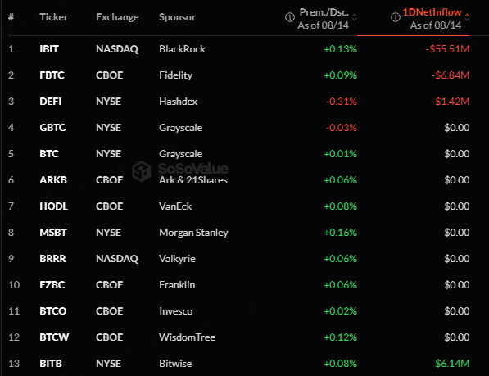Click the info icon beside Prem./Dsc.
The image size is (489, 376).
(290, 17)
